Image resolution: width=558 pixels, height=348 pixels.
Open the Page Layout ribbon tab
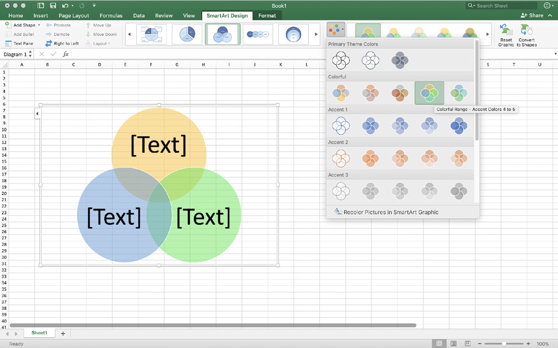[74, 16]
